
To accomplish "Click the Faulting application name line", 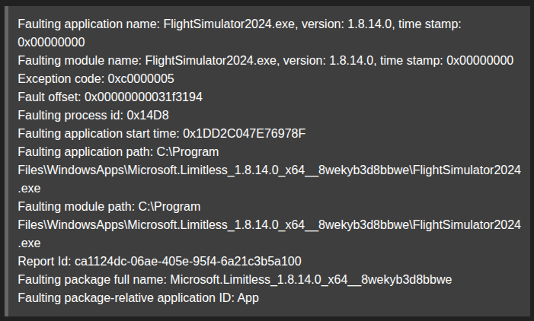I will pos(239,24).
